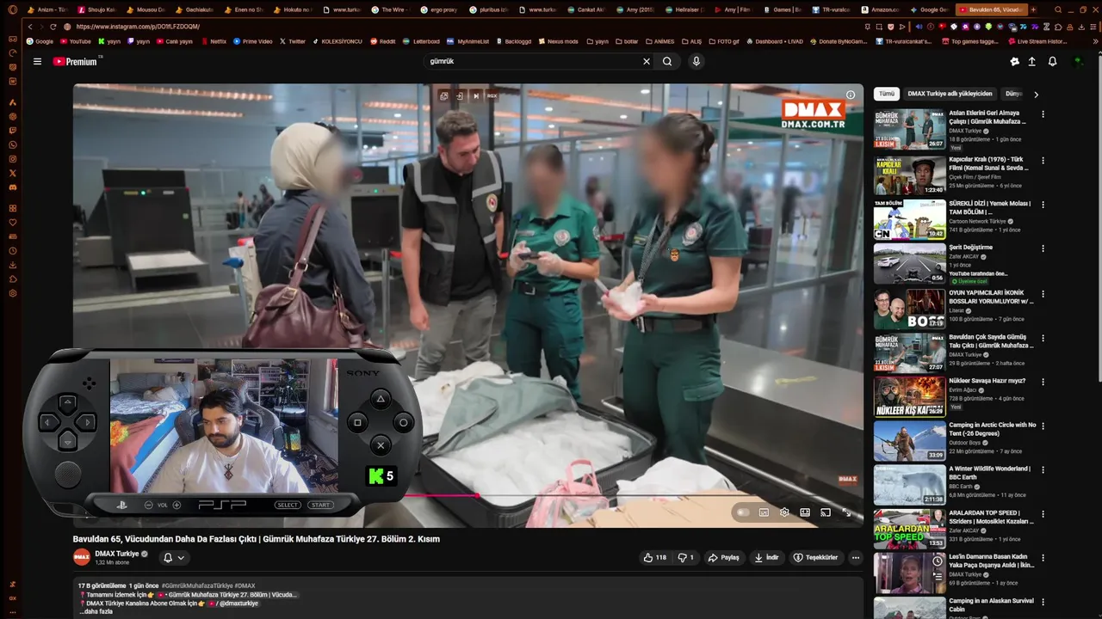The height and width of the screenshot is (619, 1102).
Task: Open options for Şerit Değiştirme video
Action: click(1043, 248)
